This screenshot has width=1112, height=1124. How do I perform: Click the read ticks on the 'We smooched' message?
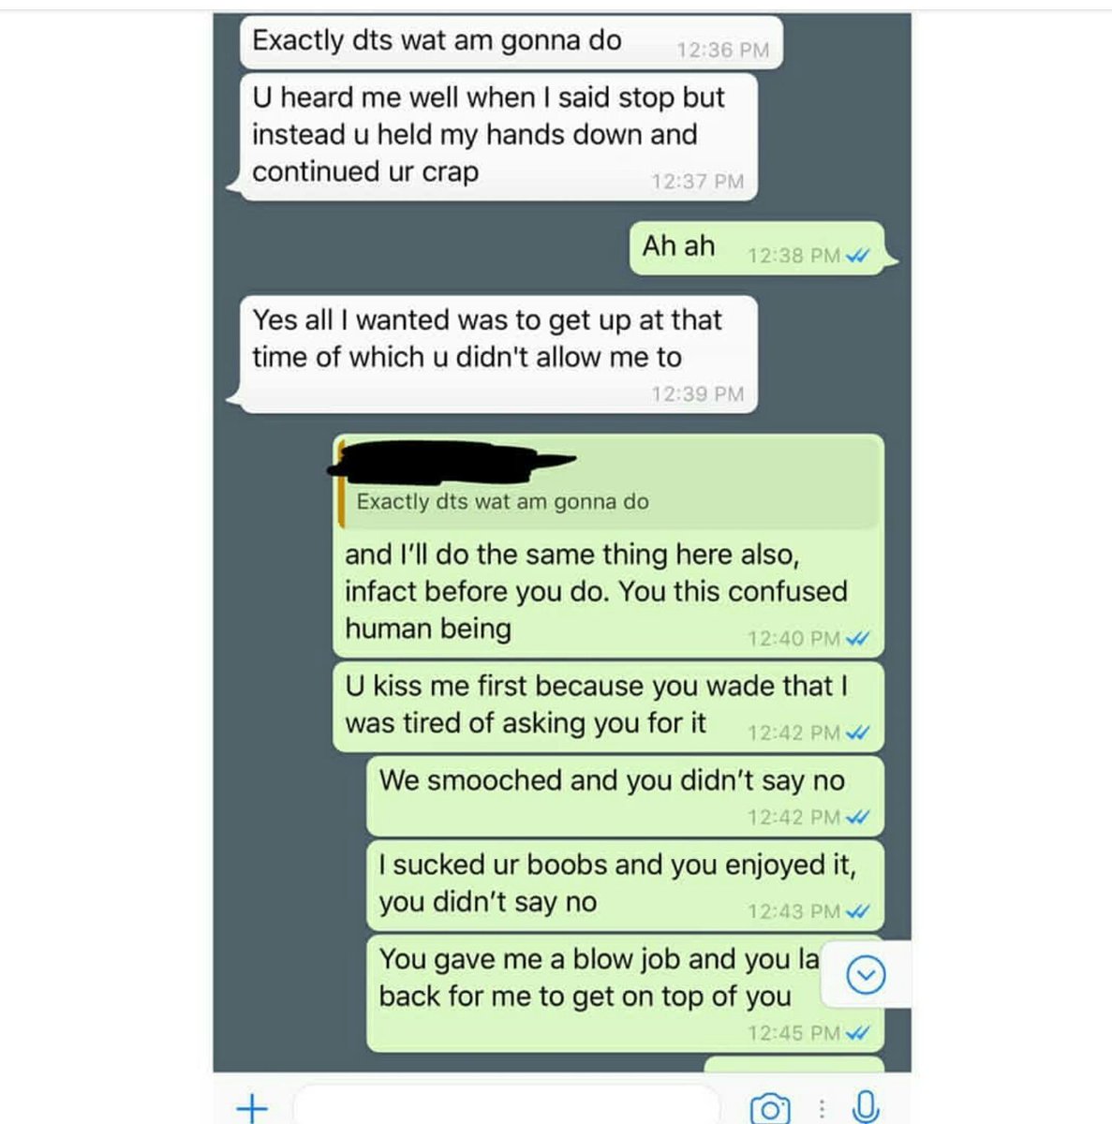[857, 818]
